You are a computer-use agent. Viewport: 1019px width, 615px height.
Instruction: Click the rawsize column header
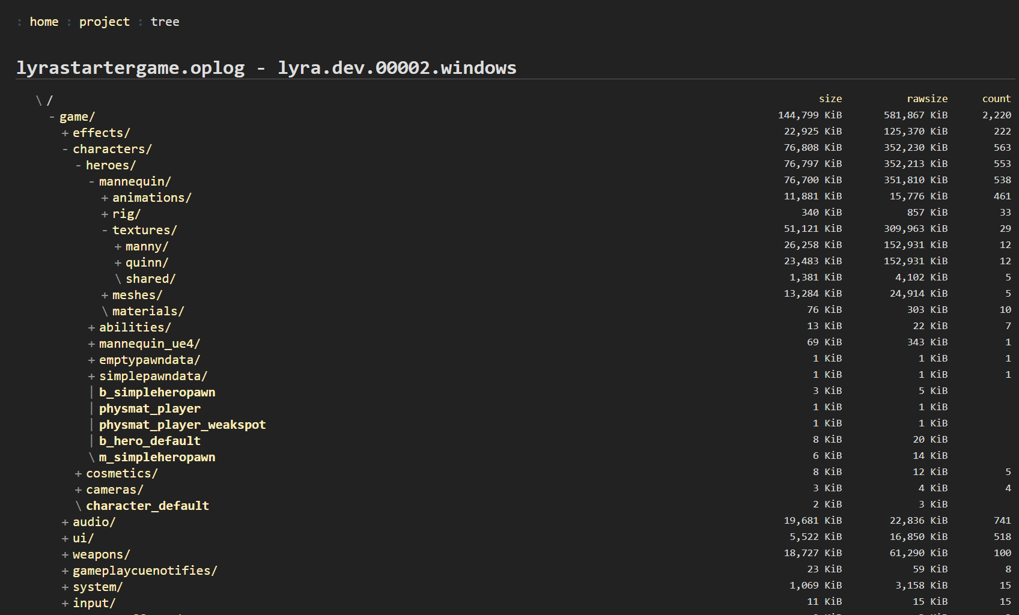tap(926, 98)
